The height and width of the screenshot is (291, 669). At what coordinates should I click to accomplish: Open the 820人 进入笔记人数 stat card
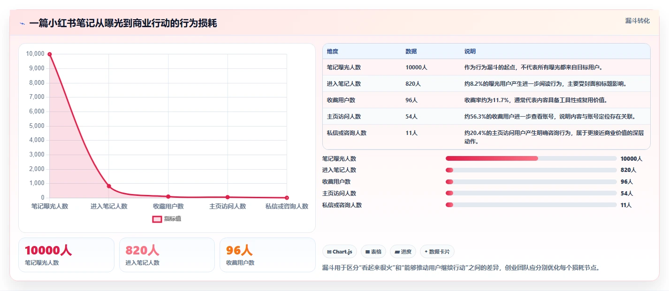[167, 255]
